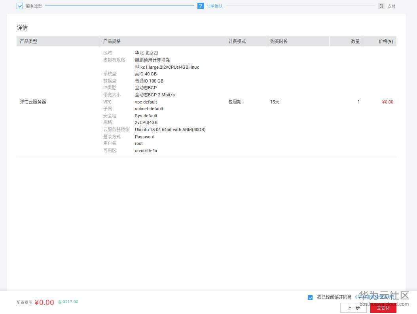Viewport: 417px width, 314px height.
Task: Click the Ubuntu 18.04 64bit image value
Action: click(x=170, y=130)
